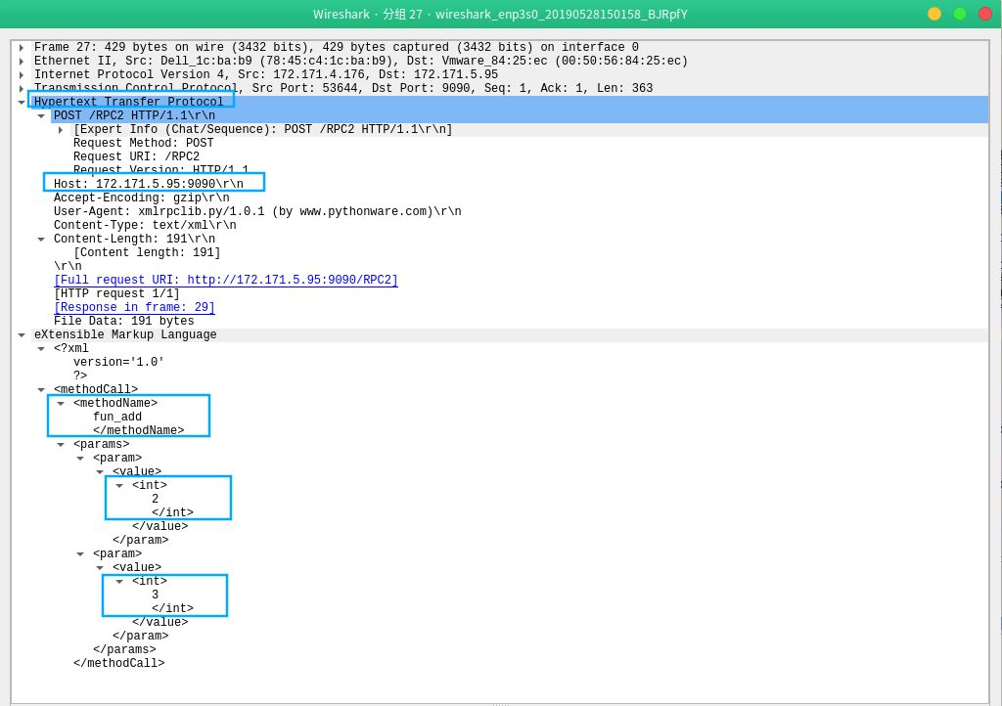1002x706 pixels.
Task: Expand the Transmission Control Protocol node
Action: pos(21,88)
